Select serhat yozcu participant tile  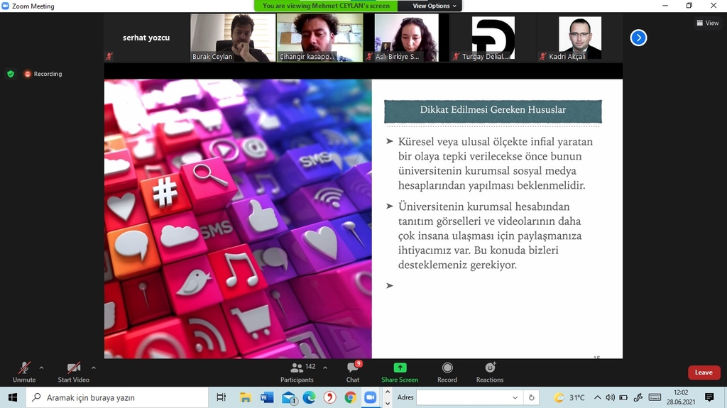(x=146, y=38)
